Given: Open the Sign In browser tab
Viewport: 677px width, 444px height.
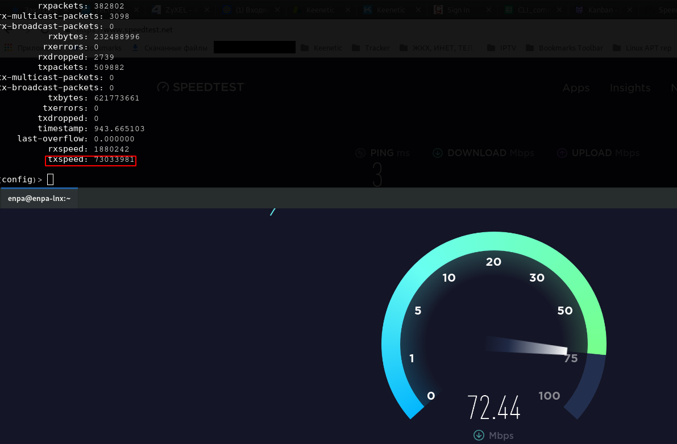Looking at the screenshot, I should tap(458, 10).
